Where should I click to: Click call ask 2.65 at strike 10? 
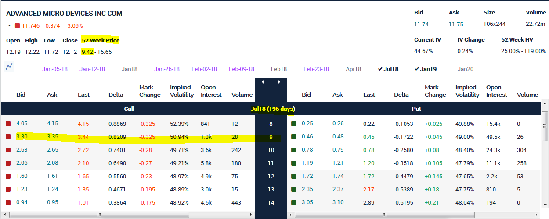pyautogui.click(x=52, y=150)
